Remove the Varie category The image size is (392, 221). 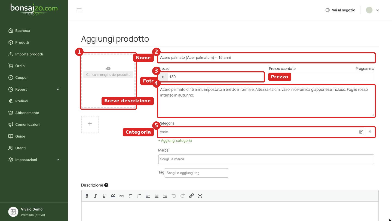(370, 132)
